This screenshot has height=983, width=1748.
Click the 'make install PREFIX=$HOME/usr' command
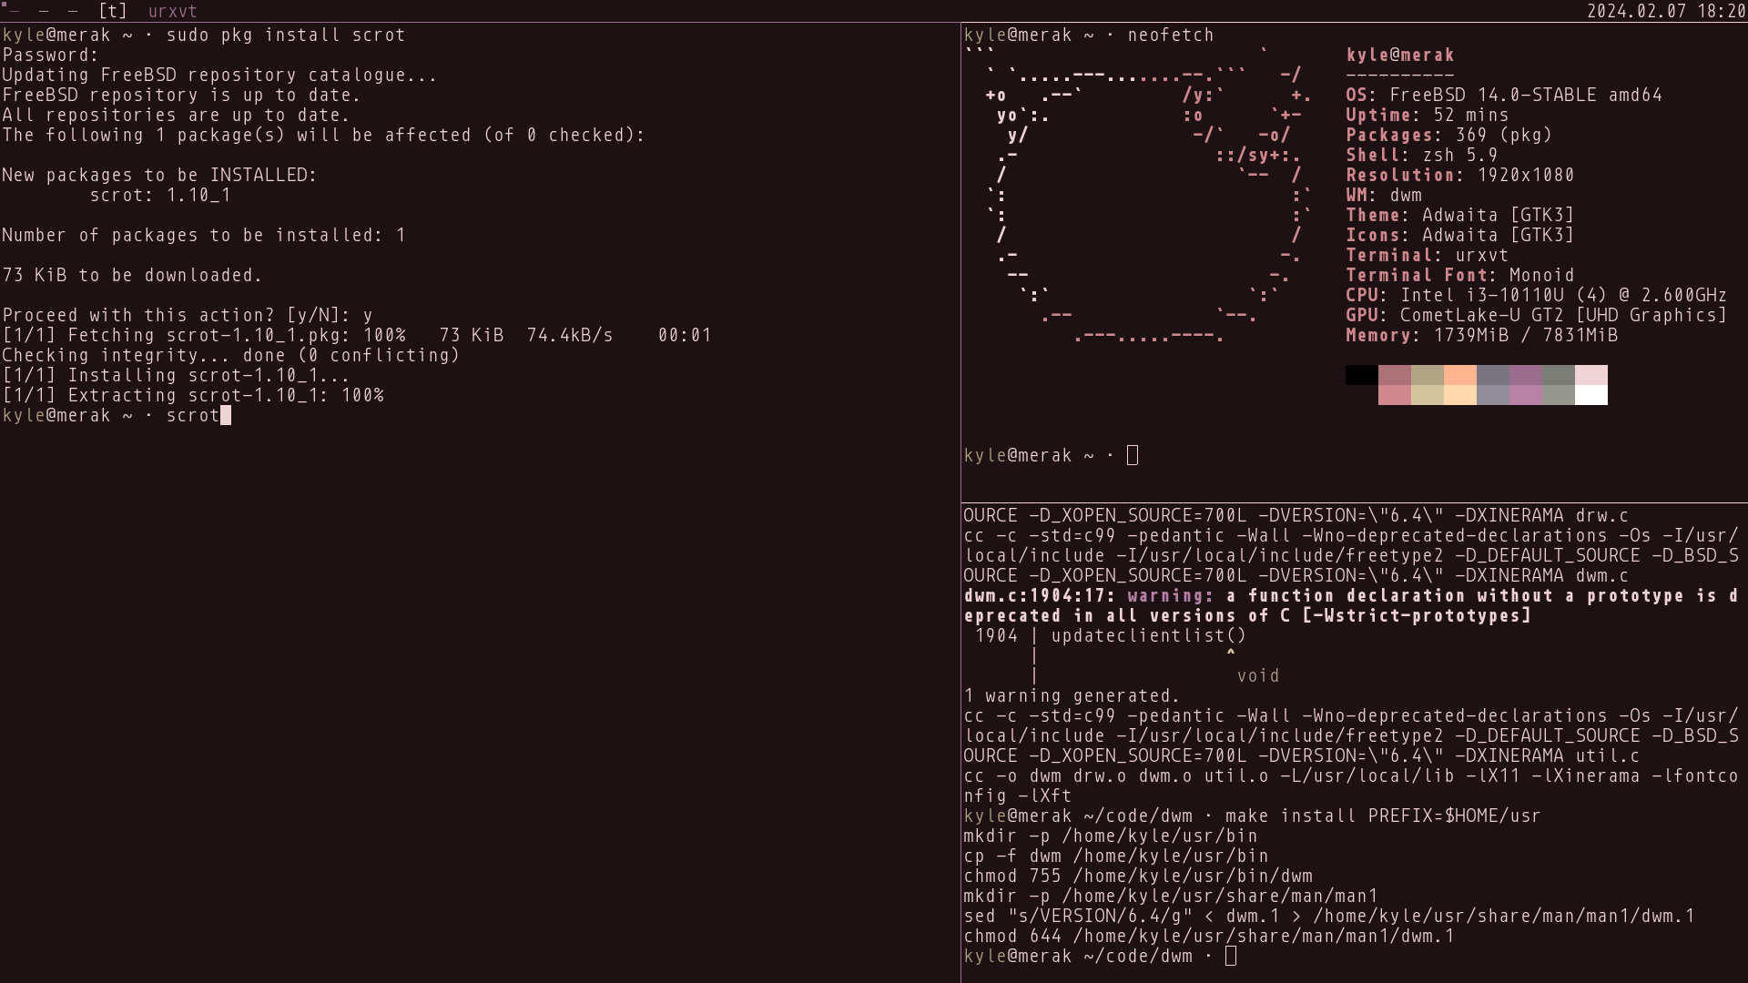point(1382,816)
